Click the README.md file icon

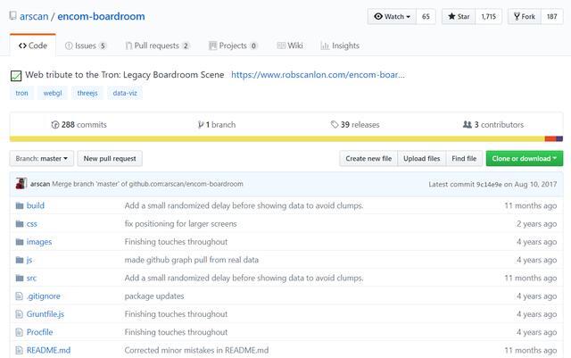point(20,350)
